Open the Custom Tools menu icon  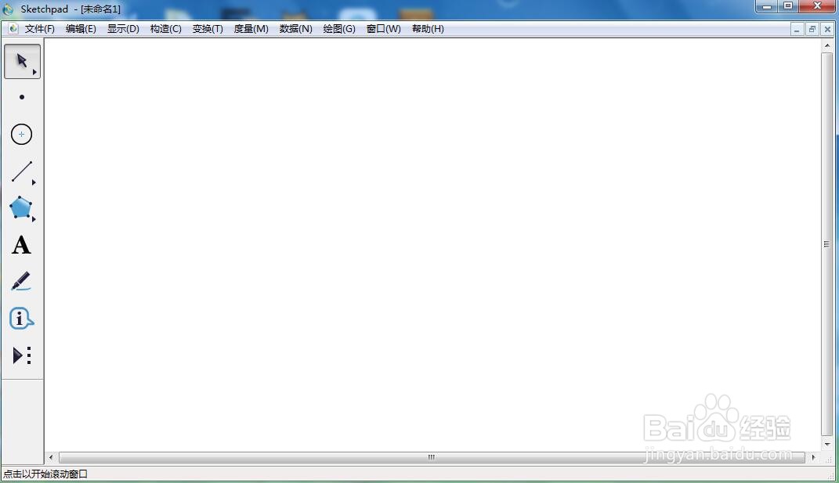[x=22, y=355]
